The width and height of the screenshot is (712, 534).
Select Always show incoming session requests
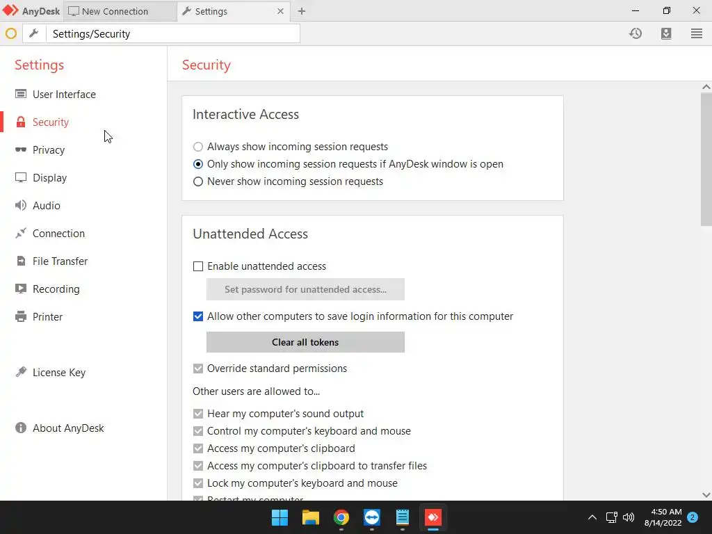[x=198, y=147]
